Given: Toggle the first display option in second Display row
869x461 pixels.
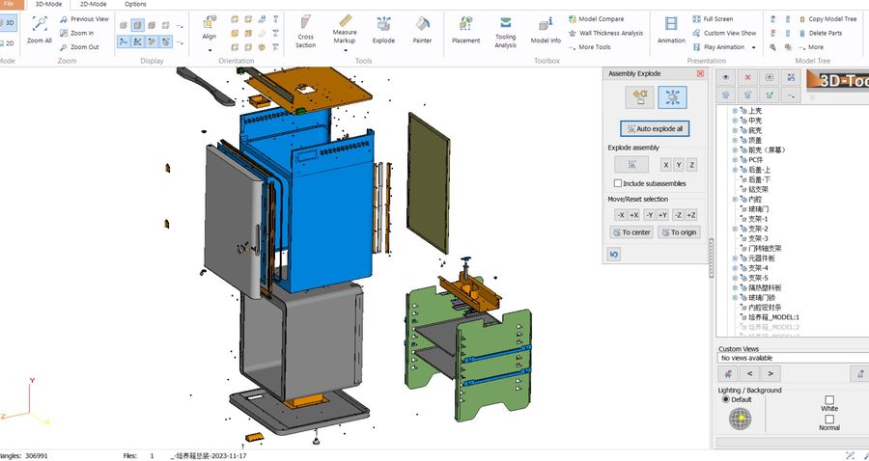Looking at the screenshot, I should pos(123,41).
